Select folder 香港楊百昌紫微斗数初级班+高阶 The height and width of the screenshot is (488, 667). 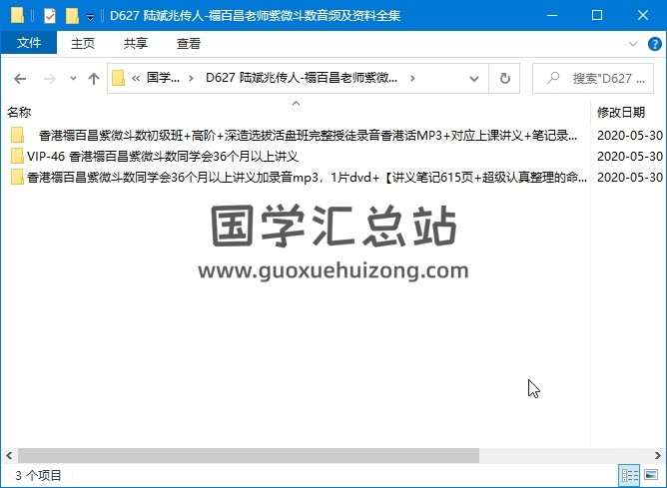point(308,135)
